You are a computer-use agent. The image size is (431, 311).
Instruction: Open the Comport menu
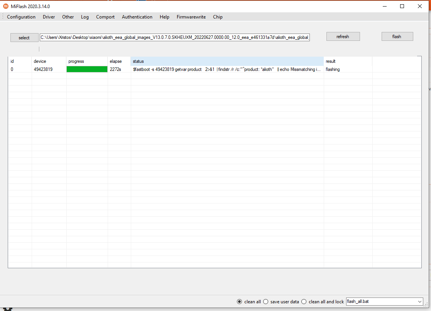coord(105,17)
